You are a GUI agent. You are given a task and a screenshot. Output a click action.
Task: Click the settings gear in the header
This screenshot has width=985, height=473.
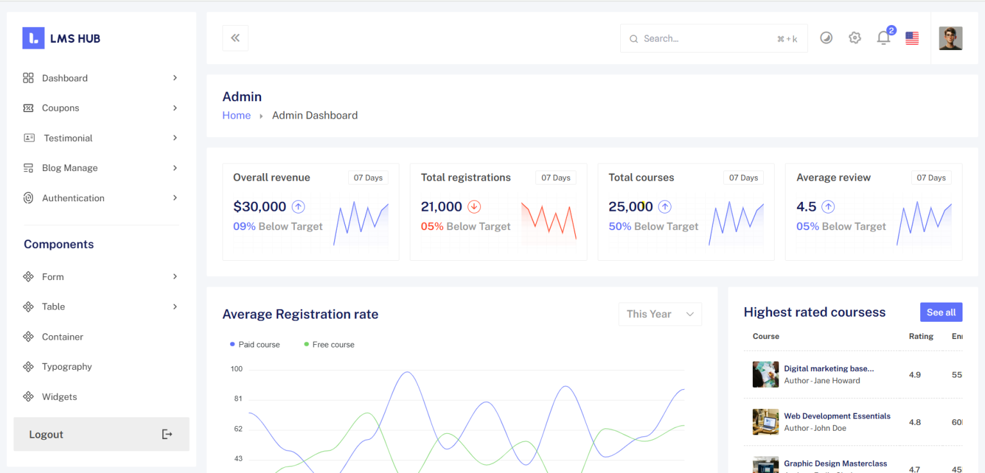point(855,38)
